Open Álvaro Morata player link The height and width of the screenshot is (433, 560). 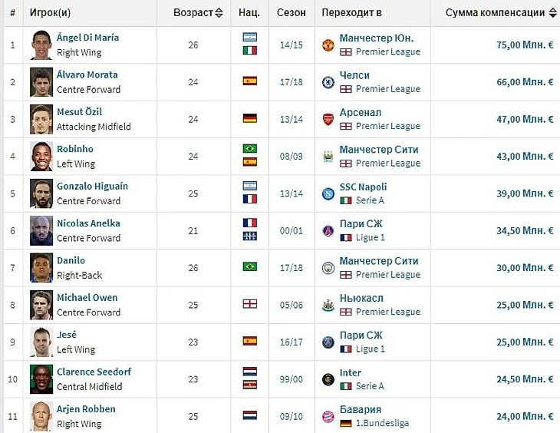[87, 74]
